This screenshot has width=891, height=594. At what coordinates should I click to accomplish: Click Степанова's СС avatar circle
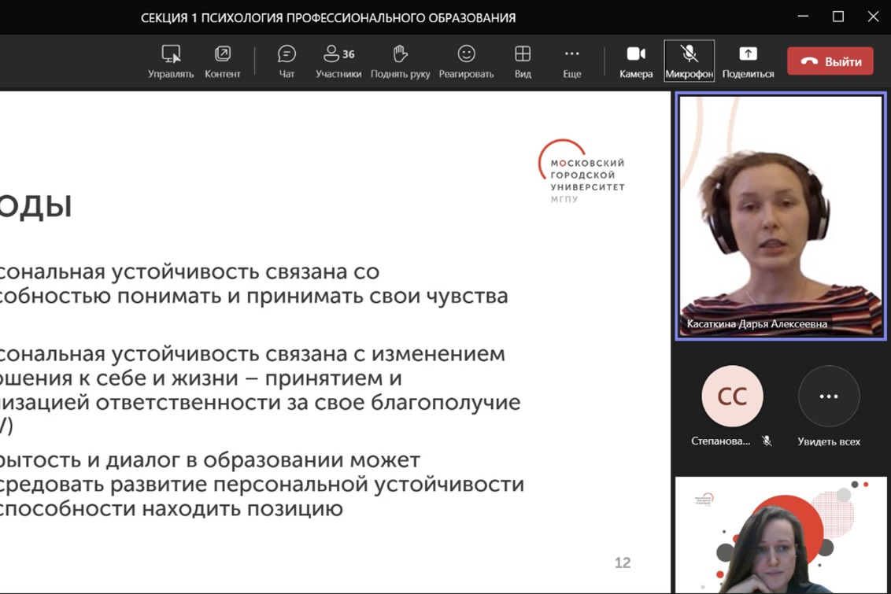tap(732, 397)
